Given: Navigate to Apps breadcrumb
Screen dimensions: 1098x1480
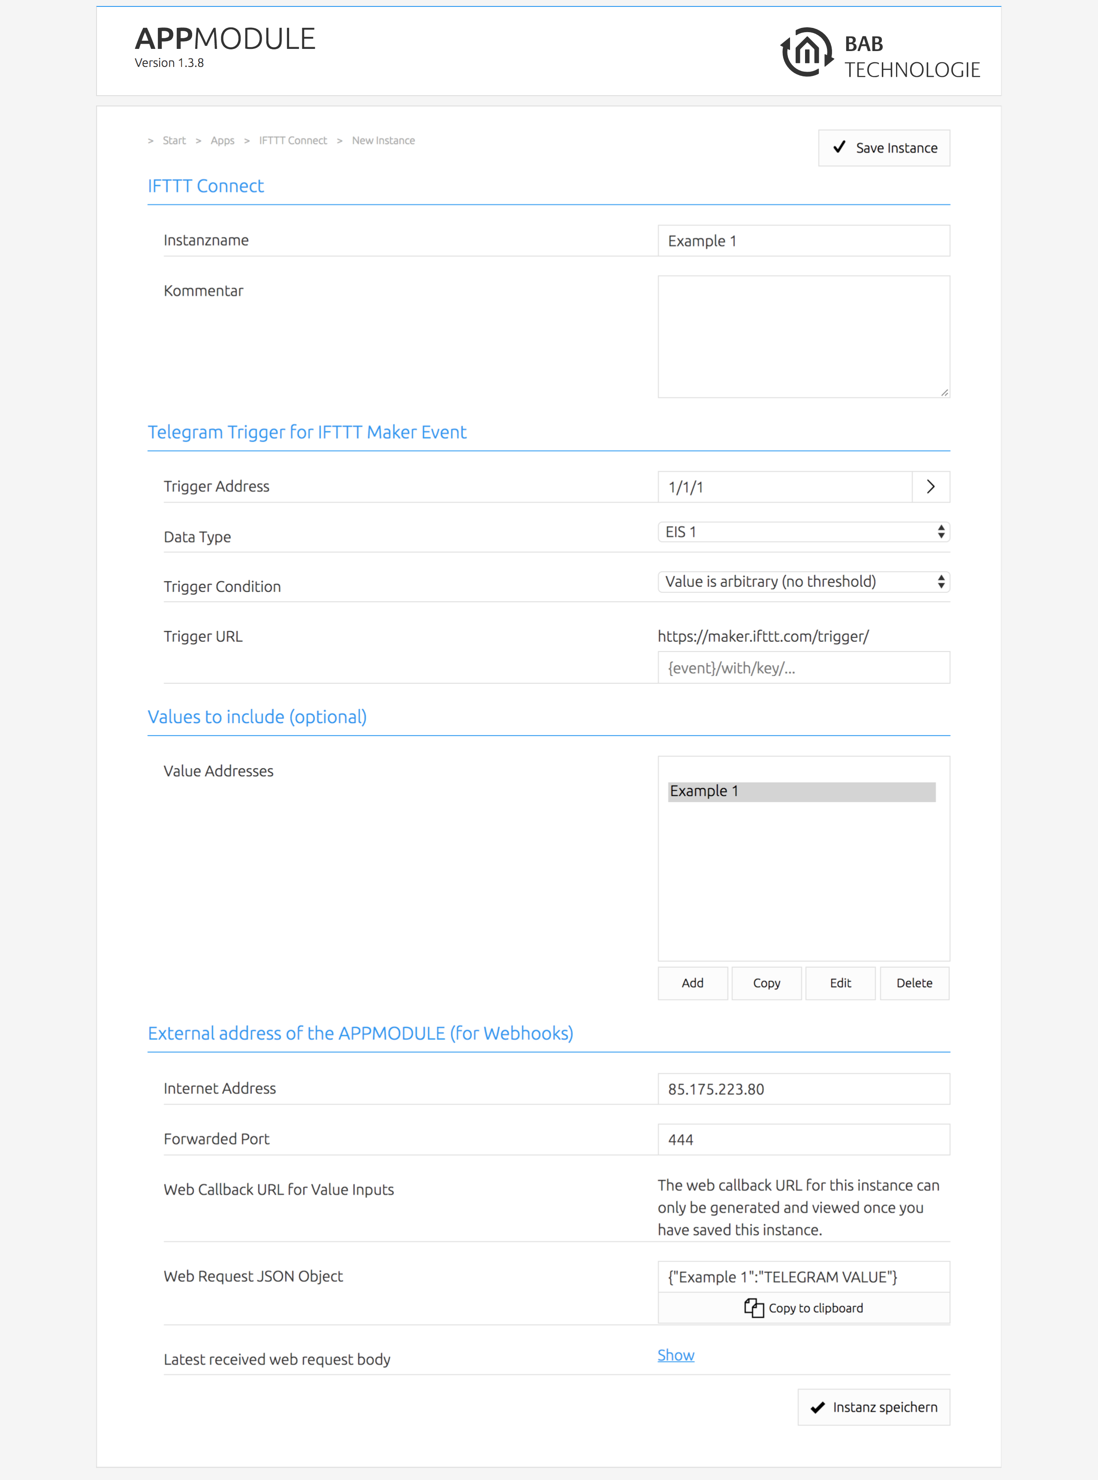Looking at the screenshot, I should (222, 141).
